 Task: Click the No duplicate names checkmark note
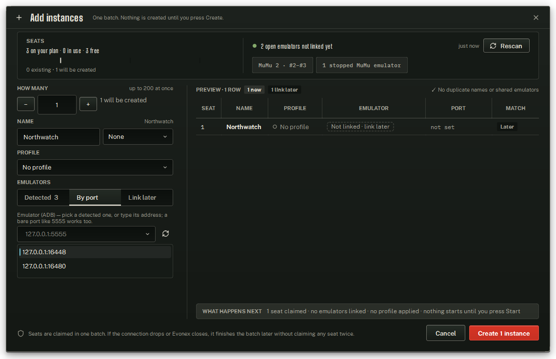coord(485,90)
